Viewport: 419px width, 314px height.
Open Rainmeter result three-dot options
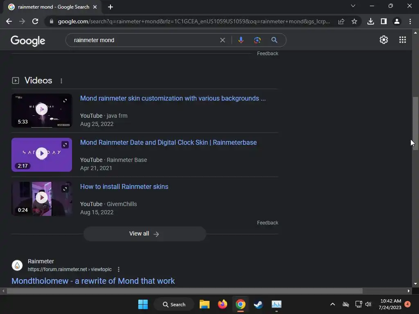coord(119,269)
